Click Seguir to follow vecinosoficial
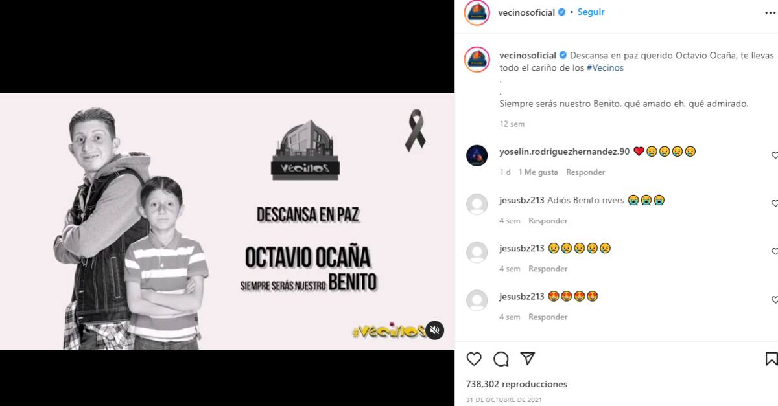 click(591, 12)
